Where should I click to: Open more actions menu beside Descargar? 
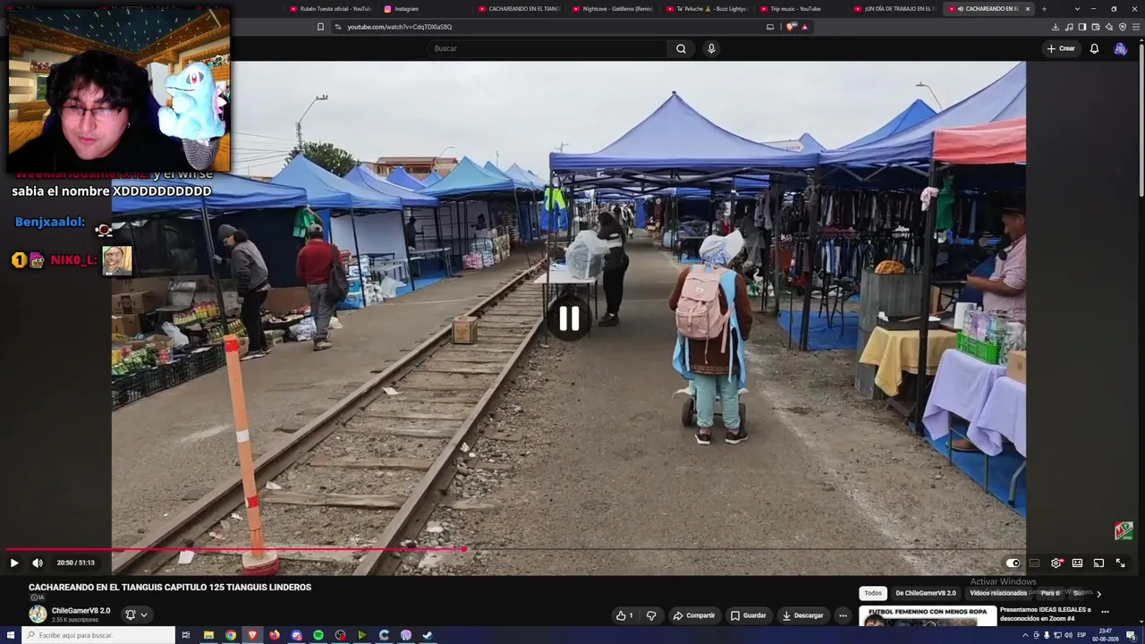pos(843,615)
